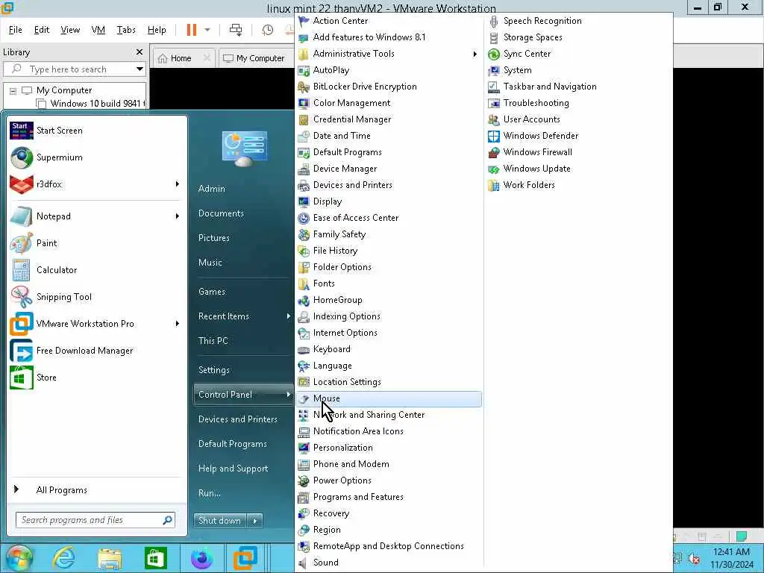Expand the Notepad jump list arrow
The image size is (764, 573).
(178, 216)
